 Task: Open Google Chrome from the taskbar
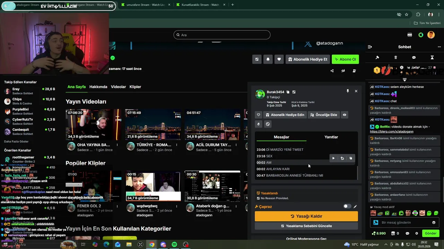pyautogui.click(x=152, y=245)
